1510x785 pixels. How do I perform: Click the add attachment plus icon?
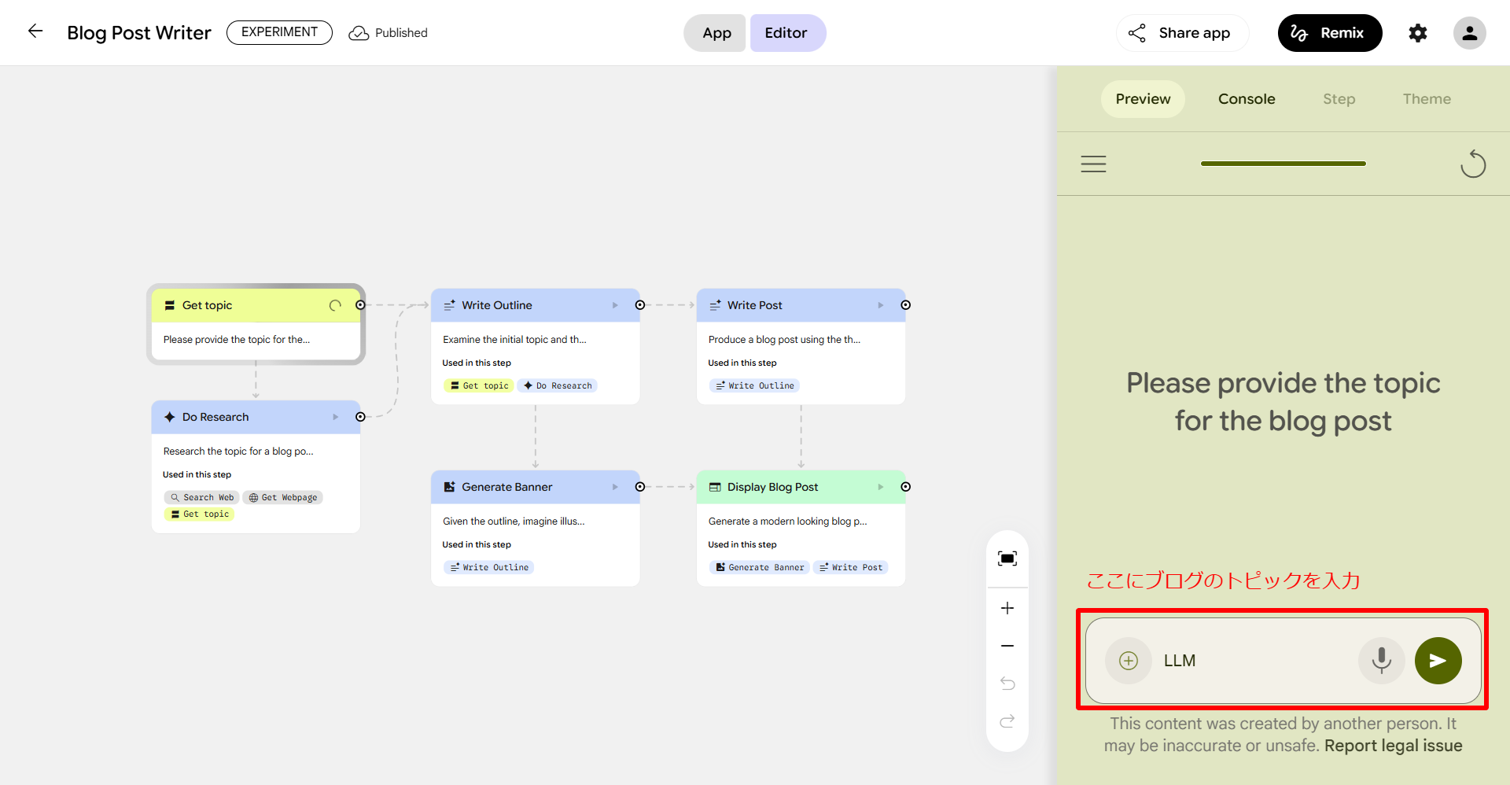coord(1128,661)
